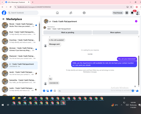Open conversation information icon
The height and width of the screenshot is (114, 141).
click(x=136, y=21)
